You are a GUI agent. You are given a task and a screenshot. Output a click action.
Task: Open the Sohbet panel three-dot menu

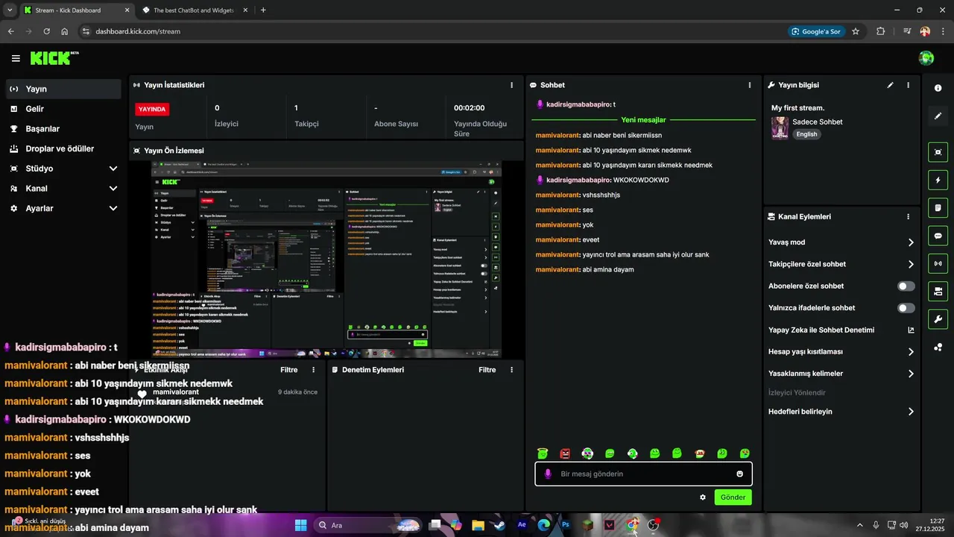click(749, 85)
